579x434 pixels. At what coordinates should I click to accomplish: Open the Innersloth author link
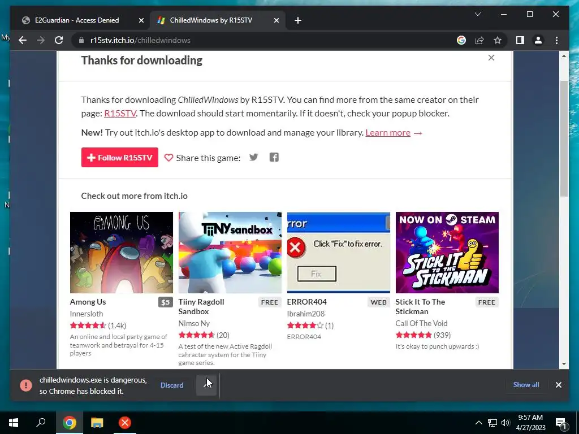point(87,314)
